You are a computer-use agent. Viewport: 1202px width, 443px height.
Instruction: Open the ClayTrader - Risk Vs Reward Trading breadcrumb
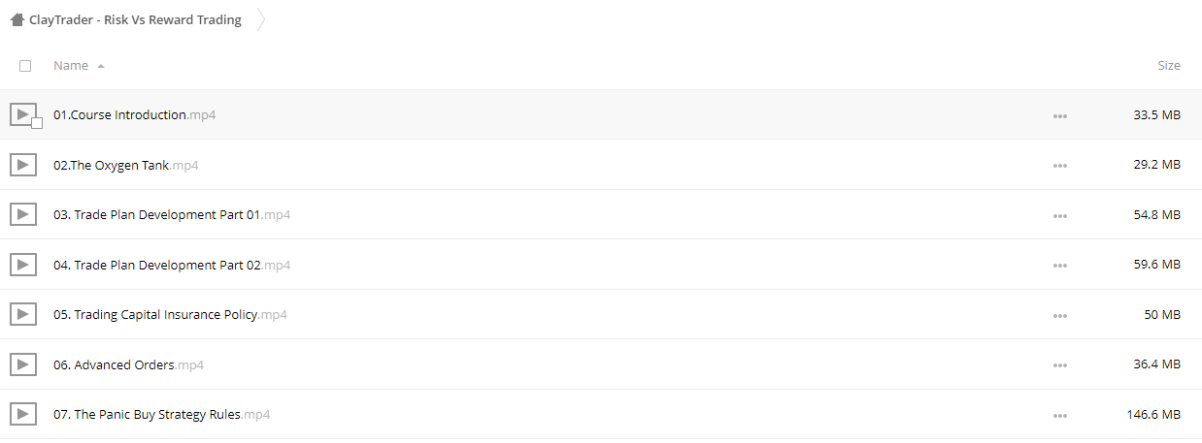point(135,19)
